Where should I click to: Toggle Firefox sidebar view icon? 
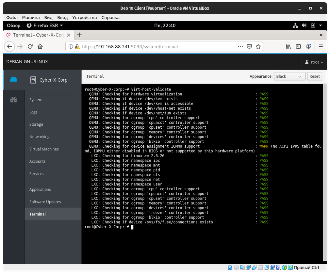298,46
